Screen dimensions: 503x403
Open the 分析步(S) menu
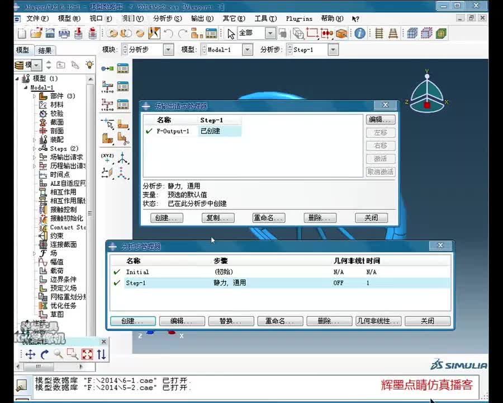[168, 18]
